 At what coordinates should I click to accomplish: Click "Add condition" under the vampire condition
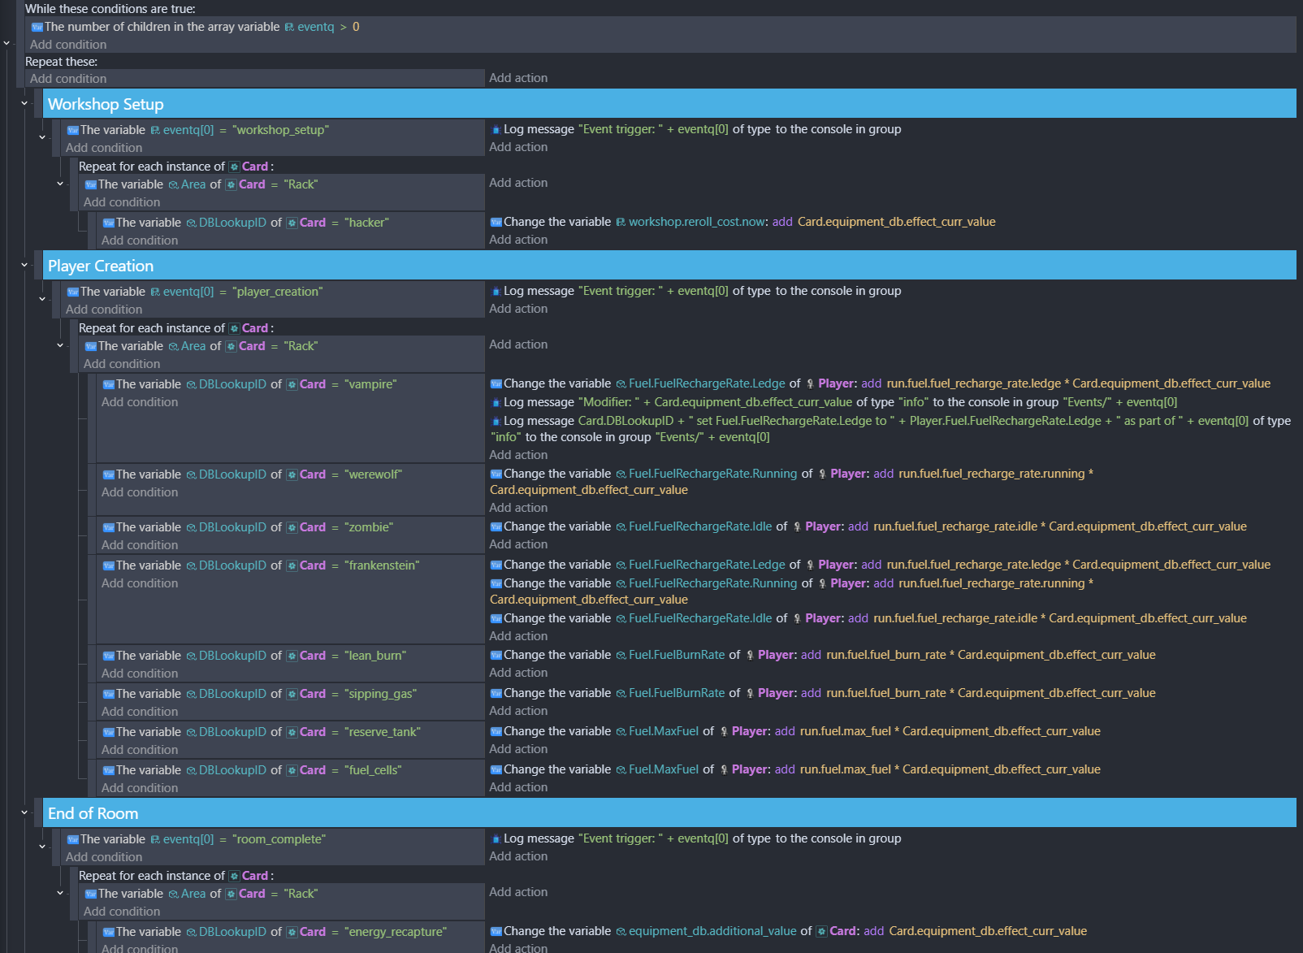140,402
